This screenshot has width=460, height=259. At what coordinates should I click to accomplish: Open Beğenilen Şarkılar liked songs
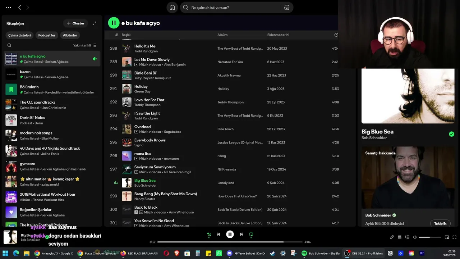[52, 212]
